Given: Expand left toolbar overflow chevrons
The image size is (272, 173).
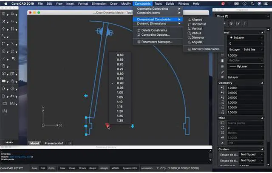Looking at the screenshot, I should pos(9,142).
